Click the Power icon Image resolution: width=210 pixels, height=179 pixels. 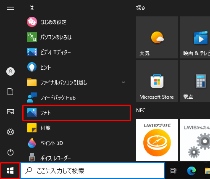tap(10, 152)
